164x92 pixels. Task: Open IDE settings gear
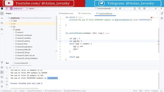[144, 8]
